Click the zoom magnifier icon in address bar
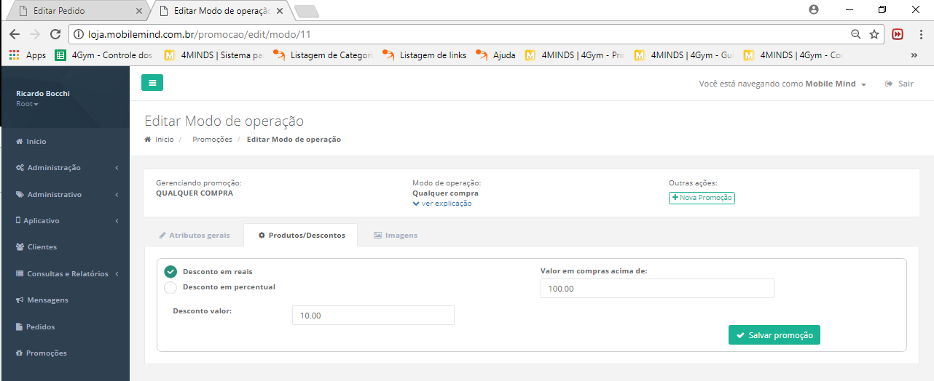The width and height of the screenshot is (934, 381). pyautogui.click(x=856, y=34)
